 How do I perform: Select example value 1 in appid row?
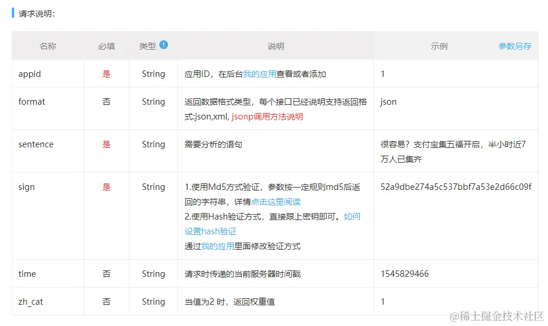click(x=383, y=74)
